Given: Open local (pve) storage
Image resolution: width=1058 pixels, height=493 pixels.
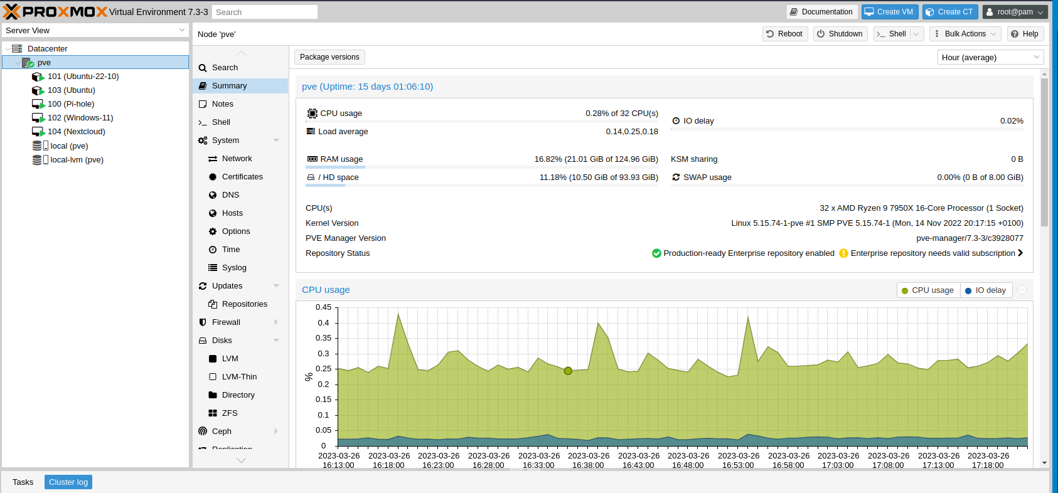Looking at the screenshot, I should tap(69, 146).
